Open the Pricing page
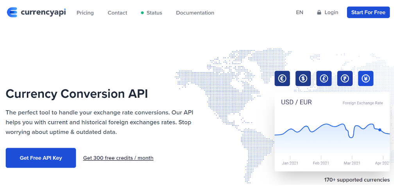This screenshot has width=394, height=186. pos(85,13)
